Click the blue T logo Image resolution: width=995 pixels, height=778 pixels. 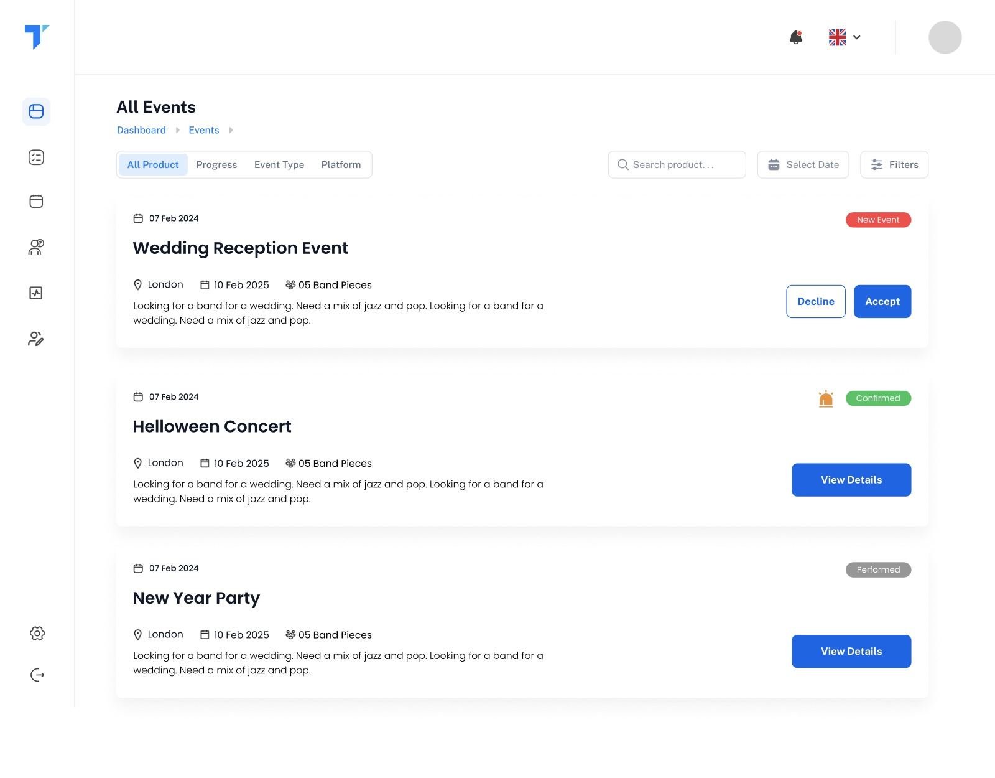37,37
